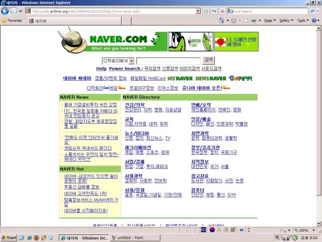Click the browser Forward arrow button
The width and height of the screenshot is (322, 242).
(14, 11)
